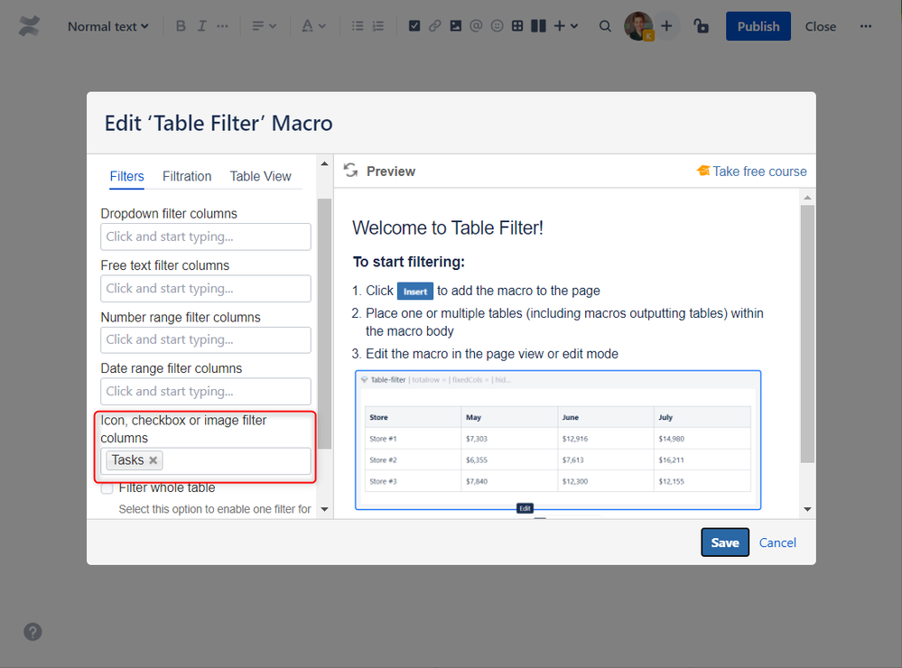This screenshot has width=902, height=668.
Task: Enable the Filter whole table checkbox
Action: (107, 487)
